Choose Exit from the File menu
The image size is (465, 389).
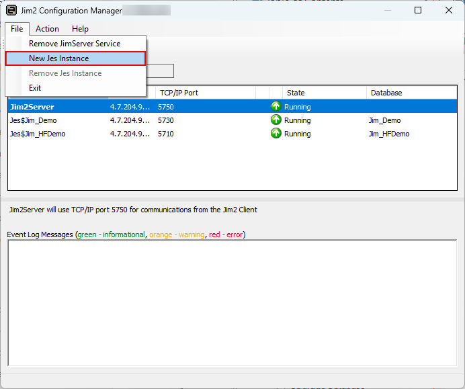pos(75,88)
